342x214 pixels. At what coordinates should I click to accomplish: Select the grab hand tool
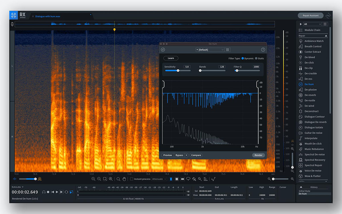coord(124,179)
